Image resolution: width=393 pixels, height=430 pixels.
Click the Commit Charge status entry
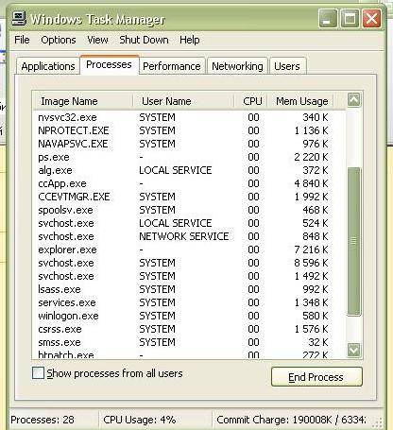(291, 420)
